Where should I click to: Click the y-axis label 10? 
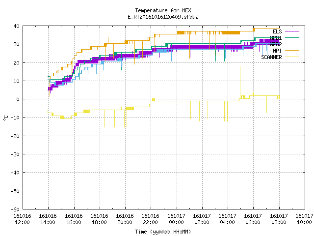click(16, 81)
